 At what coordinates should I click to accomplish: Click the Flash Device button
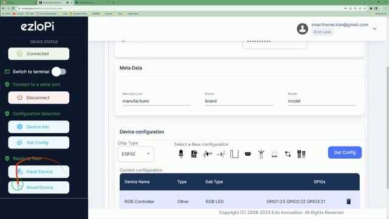[39, 172]
